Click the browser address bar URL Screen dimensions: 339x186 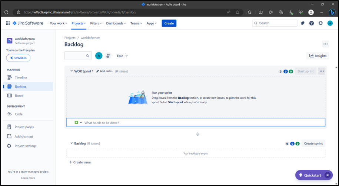(x=80, y=12)
